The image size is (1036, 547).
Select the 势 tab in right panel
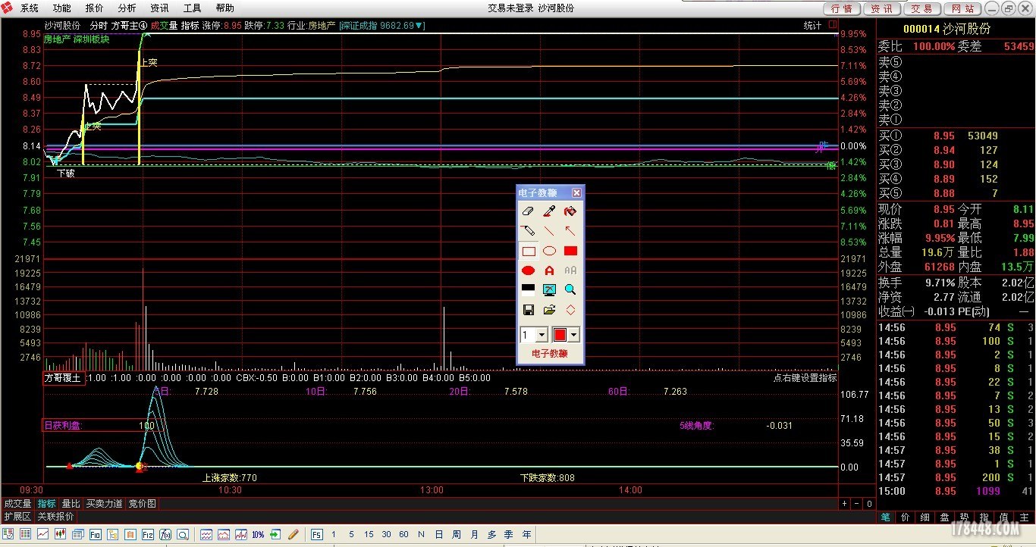[x=965, y=517]
